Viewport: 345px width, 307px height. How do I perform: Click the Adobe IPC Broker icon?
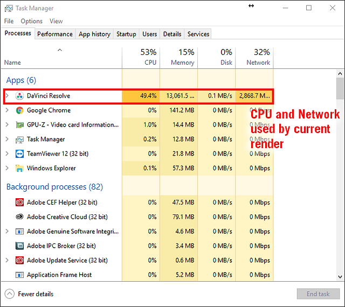tap(19, 246)
